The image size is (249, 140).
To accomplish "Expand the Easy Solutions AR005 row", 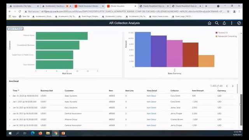I will [x=10, y=108].
